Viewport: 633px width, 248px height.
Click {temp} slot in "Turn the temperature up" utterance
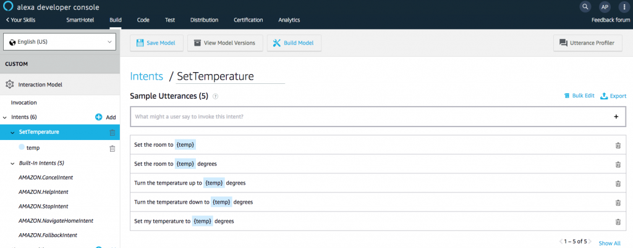tap(214, 183)
